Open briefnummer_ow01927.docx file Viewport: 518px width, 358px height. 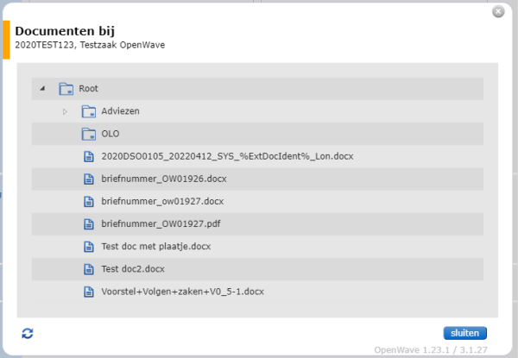tap(162, 201)
